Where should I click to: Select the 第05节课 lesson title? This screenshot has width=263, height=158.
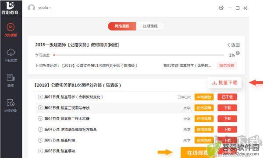click(x=60, y=140)
